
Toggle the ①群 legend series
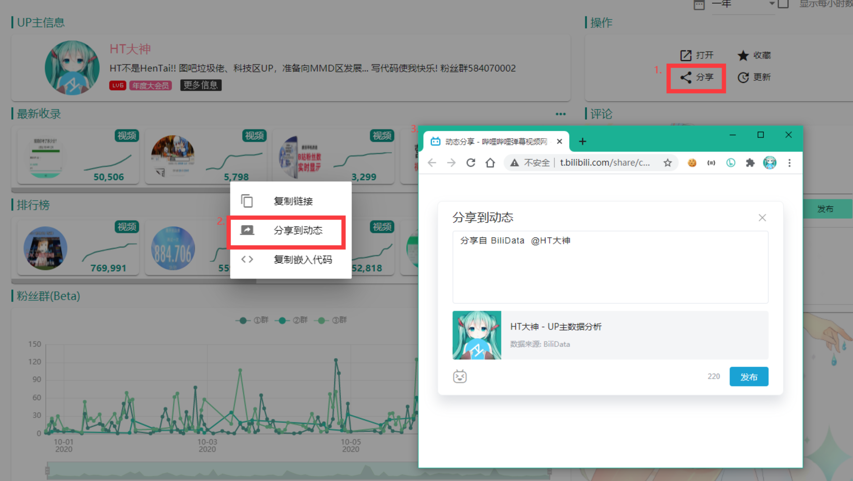click(252, 320)
